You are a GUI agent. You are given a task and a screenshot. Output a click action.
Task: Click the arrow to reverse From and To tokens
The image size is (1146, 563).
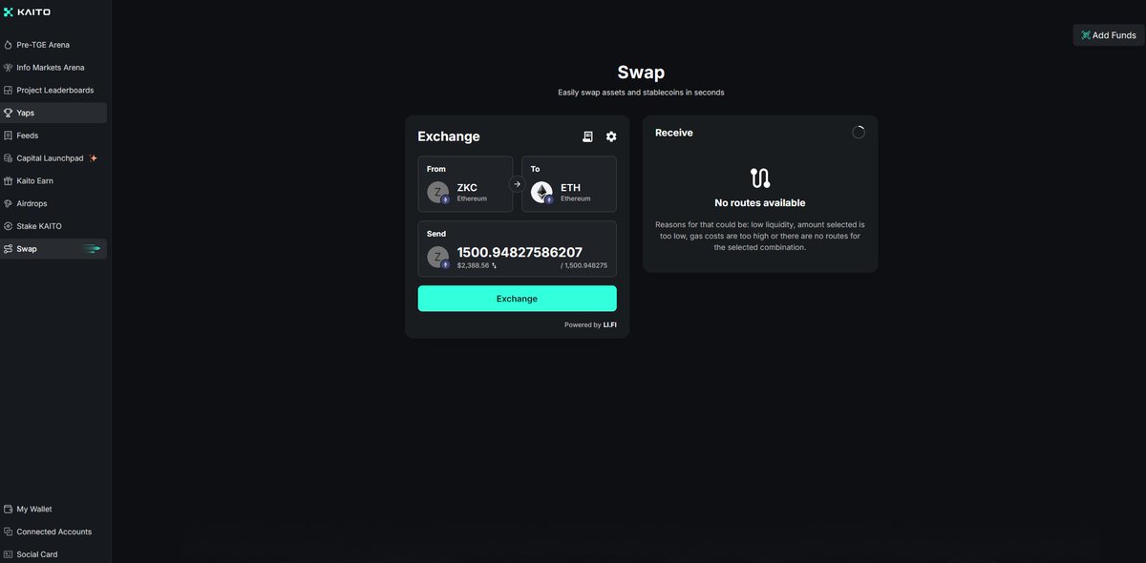coord(517,184)
